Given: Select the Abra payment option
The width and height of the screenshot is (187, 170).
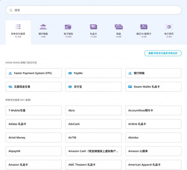Looking at the screenshot, I should 93,110.
